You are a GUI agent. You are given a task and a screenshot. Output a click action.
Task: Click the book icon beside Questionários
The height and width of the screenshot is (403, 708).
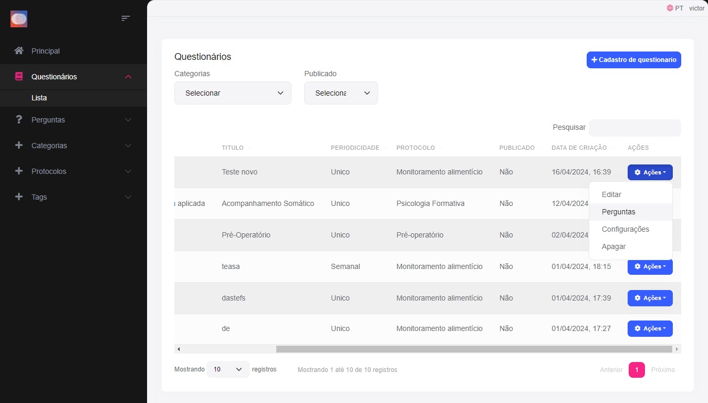(x=19, y=77)
